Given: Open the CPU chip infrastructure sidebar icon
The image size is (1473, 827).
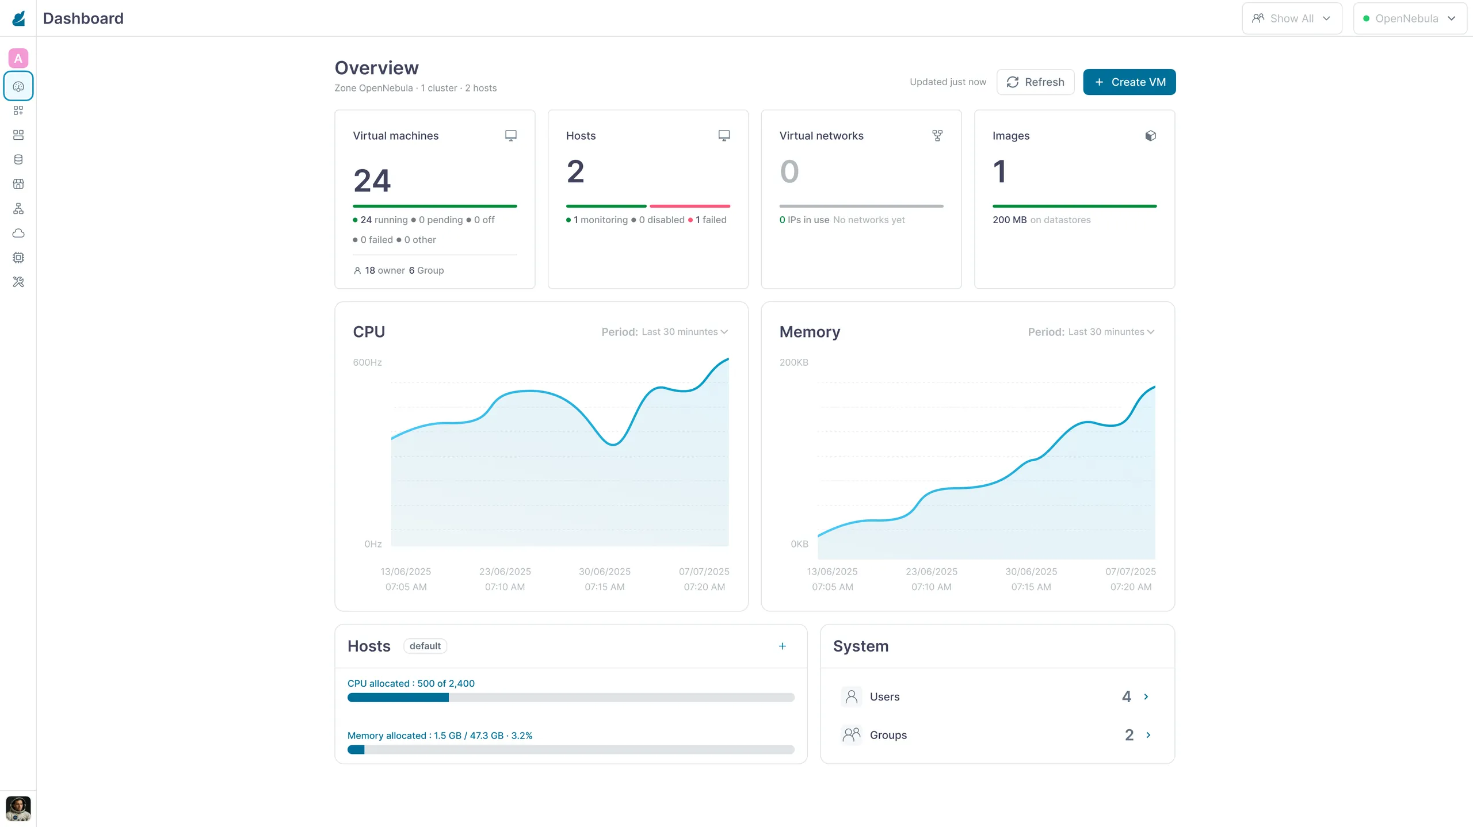Looking at the screenshot, I should (18, 258).
